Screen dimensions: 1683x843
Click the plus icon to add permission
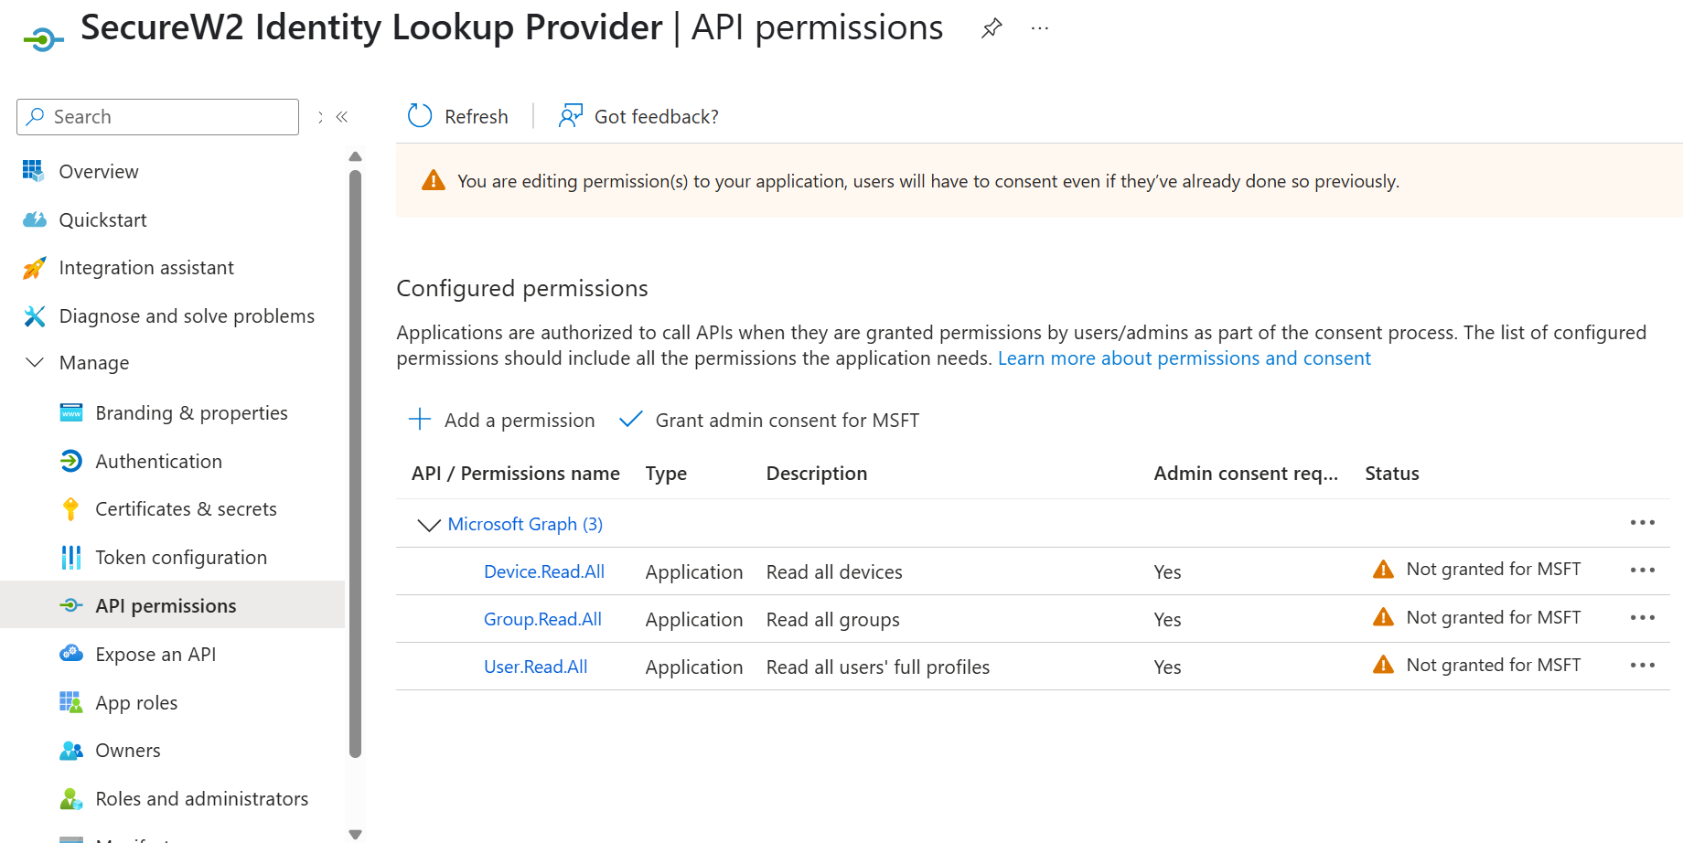coord(420,420)
